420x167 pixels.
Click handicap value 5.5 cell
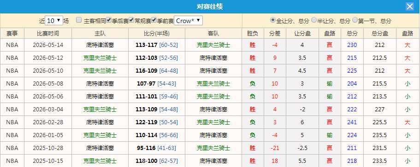pyautogui.click(x=302, y=161)
